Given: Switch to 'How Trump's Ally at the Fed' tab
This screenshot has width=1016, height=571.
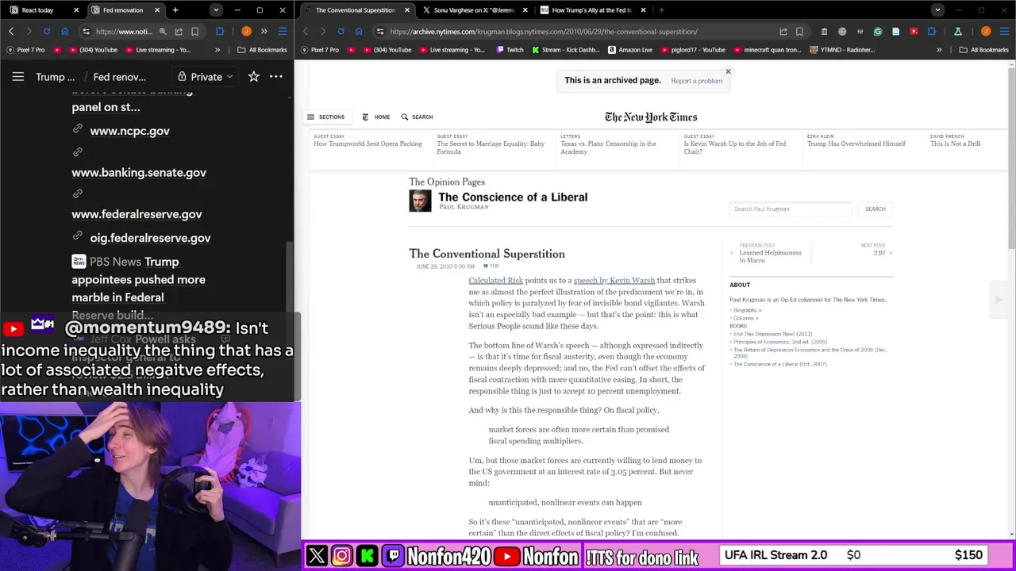Looking at the screenshot, I should coord(591,10).
